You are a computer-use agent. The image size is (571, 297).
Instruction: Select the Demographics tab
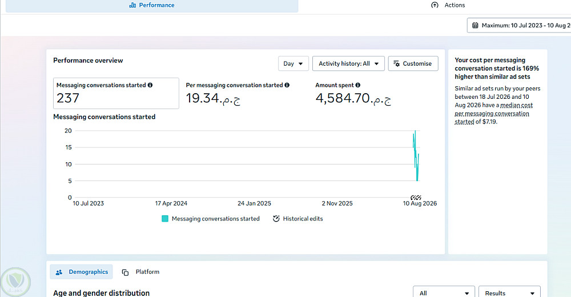[81, 272]
